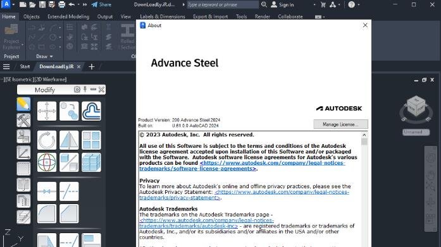Click the Open file folder icon
The height and width of the screenshot is (247, 441).
tap(32, 4)
